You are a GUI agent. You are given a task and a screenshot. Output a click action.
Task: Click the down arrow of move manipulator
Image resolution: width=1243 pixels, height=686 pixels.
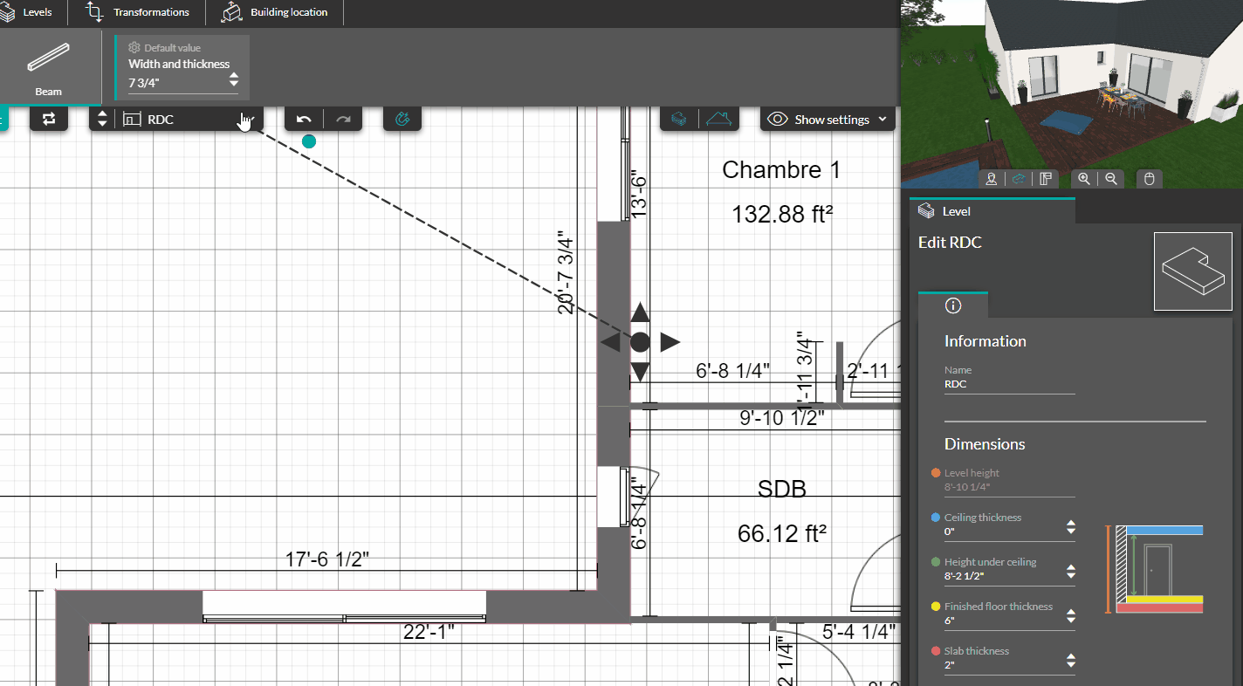[x=640, y=372]
